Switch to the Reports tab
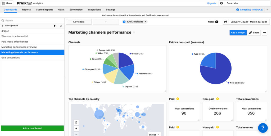 tap(26, 10)
